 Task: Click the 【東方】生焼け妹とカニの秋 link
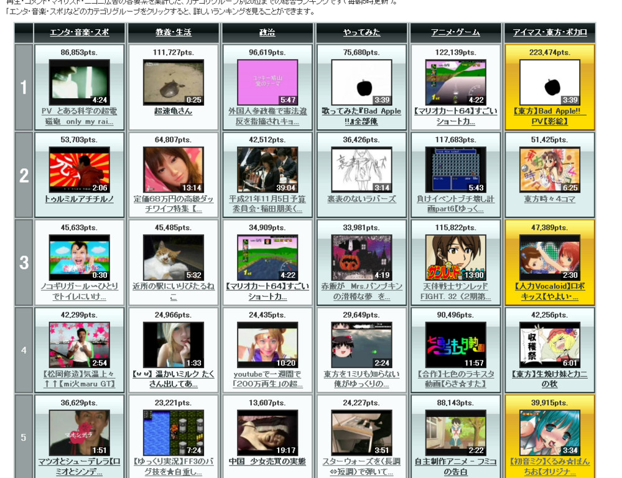tap(550, 379)
